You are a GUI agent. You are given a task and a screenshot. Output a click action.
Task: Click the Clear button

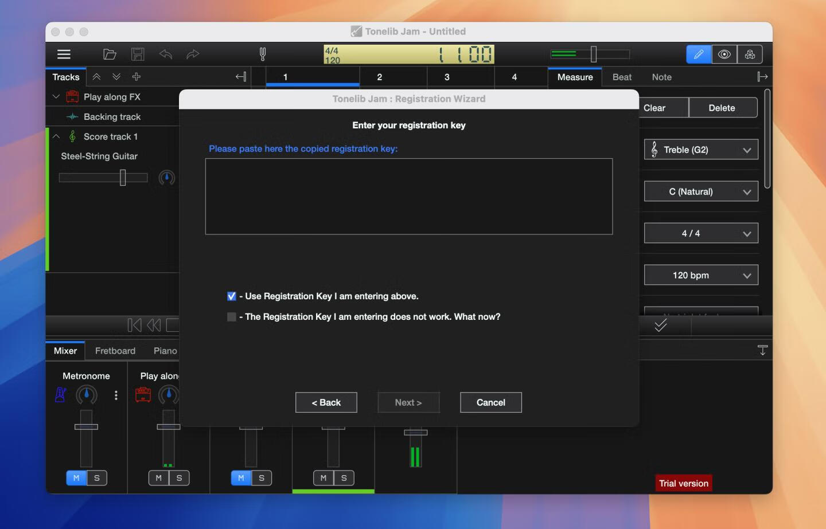coord(664,108)
